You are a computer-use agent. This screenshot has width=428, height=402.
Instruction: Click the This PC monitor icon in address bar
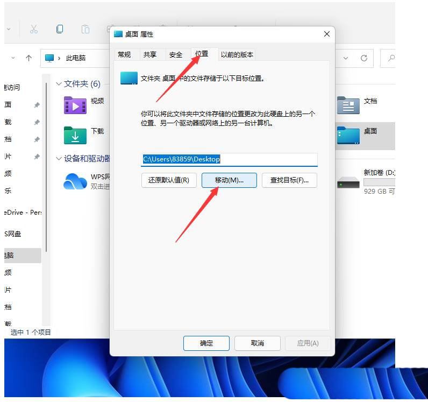pyautogui.click(x=49, y=58)
